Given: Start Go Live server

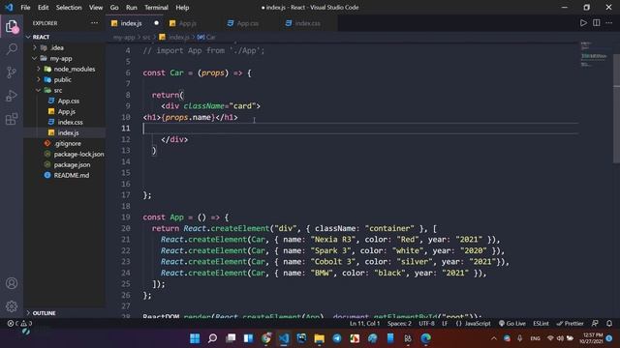Looking at the screenshot, I should coord(512,324).
